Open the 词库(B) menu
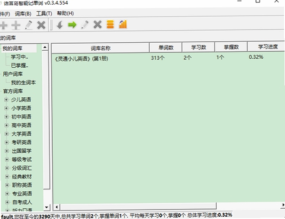The image size is (285, 219). pyautogui.click(x=23, y=14)
